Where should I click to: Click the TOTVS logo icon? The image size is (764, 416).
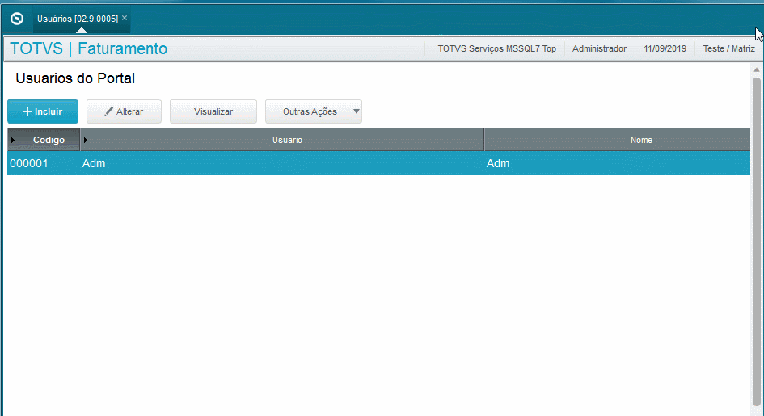(17, 19)
